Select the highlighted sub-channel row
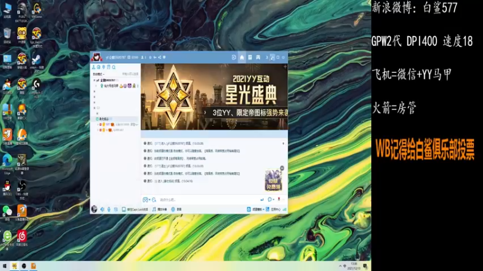 pos(115,119)
